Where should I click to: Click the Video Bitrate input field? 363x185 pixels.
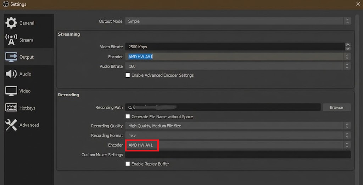[x=235, y=47]
